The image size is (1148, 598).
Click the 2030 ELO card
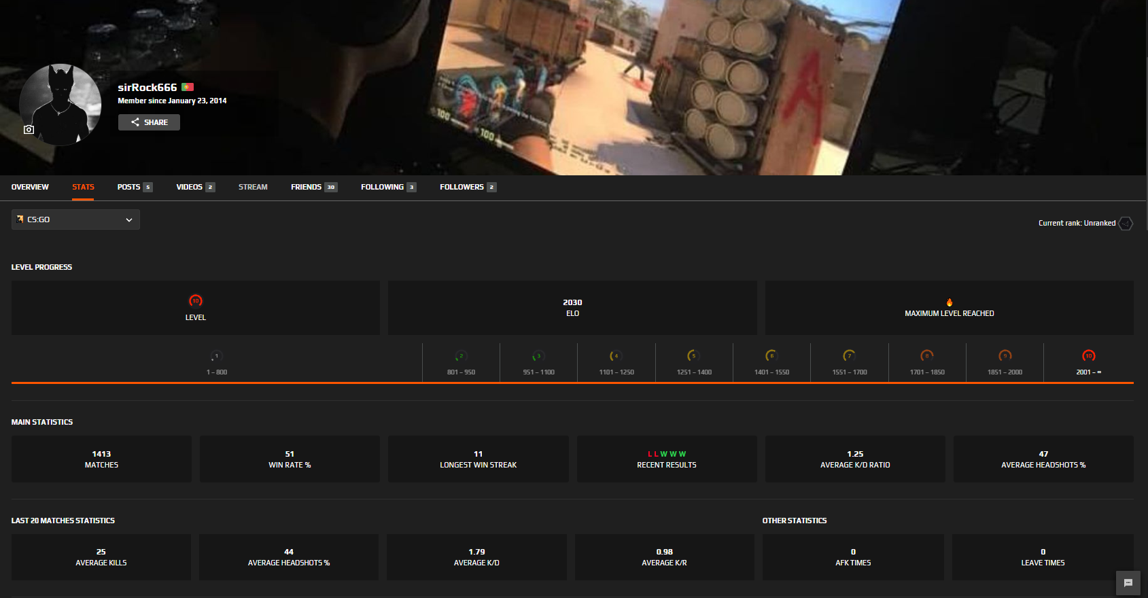click(572, 308)
